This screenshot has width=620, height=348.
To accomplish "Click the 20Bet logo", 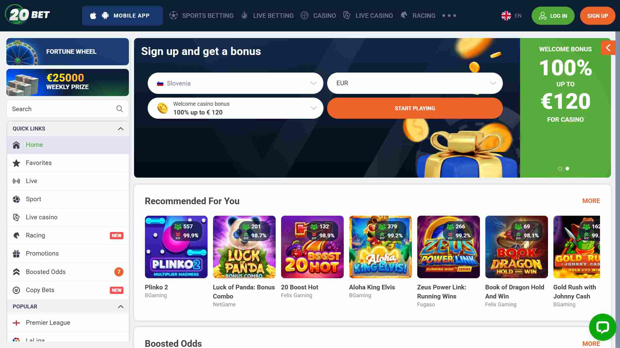I will click(28, 14).
